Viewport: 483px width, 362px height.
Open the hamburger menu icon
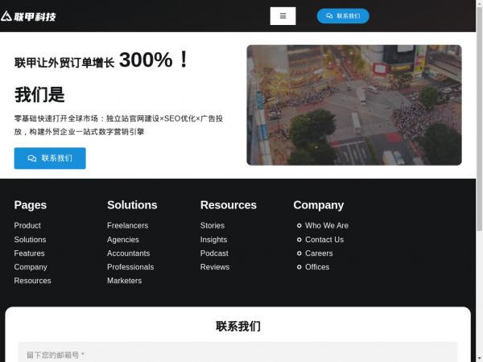pyautogui.click(x=283, y=16)
